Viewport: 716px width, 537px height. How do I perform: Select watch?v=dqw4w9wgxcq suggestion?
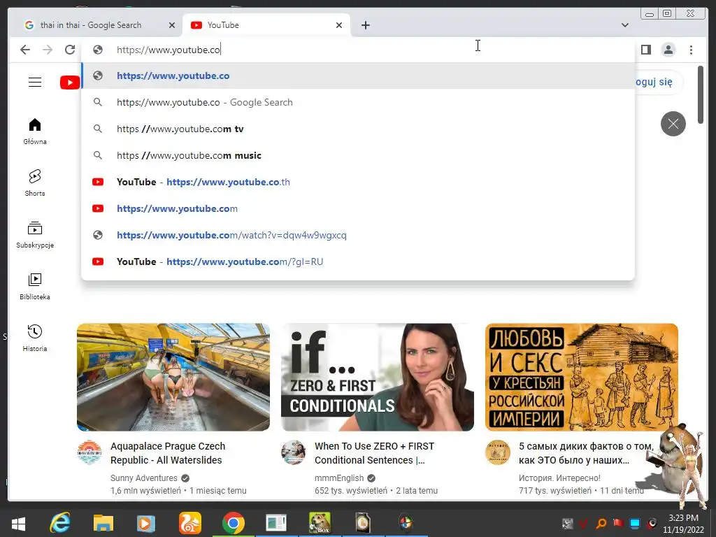point(358,235)
